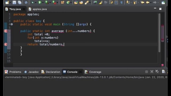Open the Javadoc view tab
The image size is (171, 96).
[x=32, y=72]
